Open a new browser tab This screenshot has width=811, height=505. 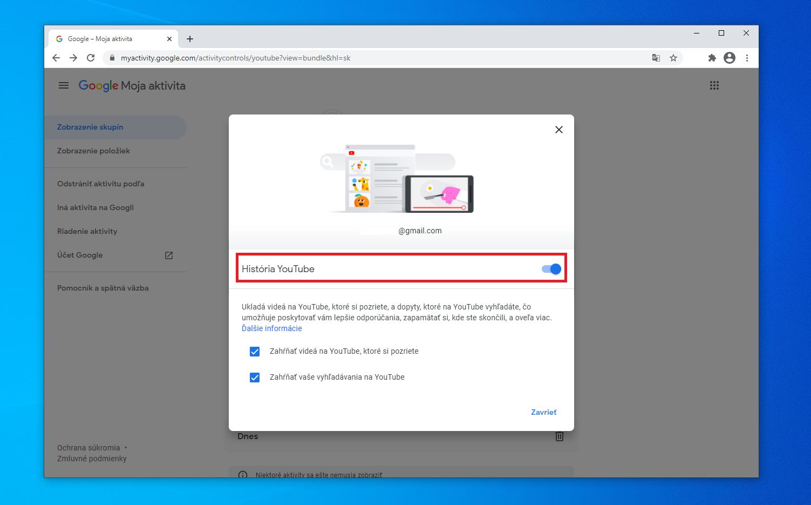(190, 39)
